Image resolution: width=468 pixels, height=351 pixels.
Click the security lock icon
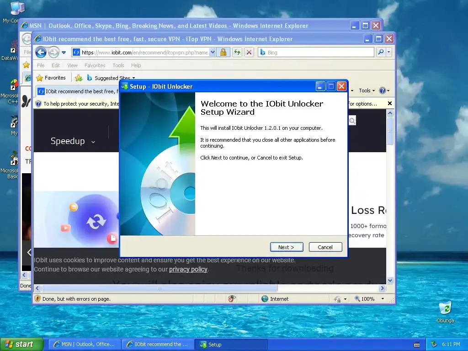point(223,53)
